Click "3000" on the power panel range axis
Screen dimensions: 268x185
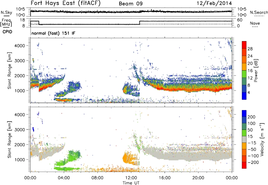coord(20,61)
